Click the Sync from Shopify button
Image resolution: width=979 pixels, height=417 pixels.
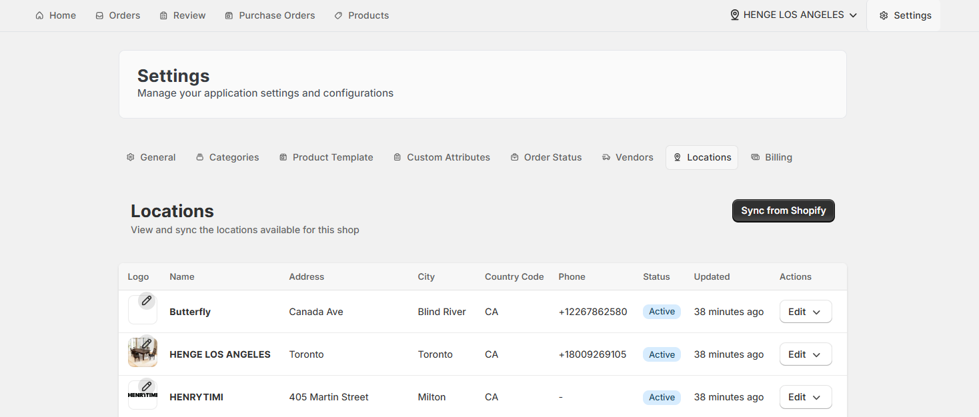coord(784,210)
